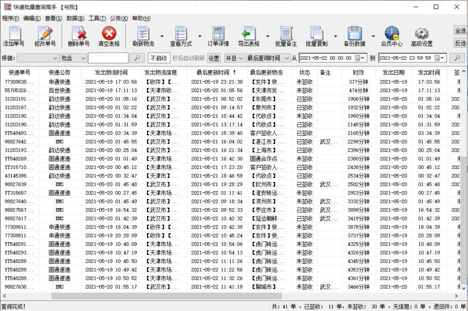Open the 会员中心 member center
Image resolution: width=468 pixels, height=311 pixels.
coord(392,36)
